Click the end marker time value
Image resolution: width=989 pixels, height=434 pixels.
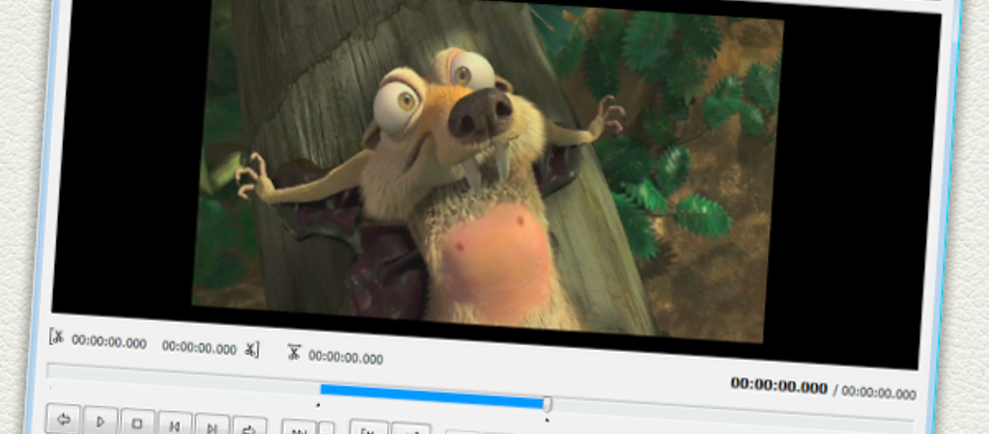[x=199, y=347]
